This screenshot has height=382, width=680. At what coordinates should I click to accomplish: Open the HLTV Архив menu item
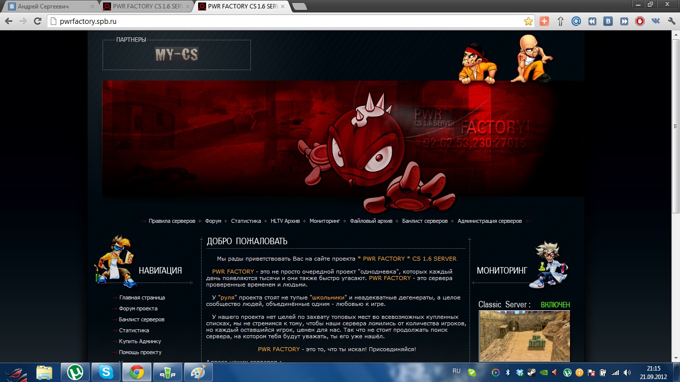pyautogui.click(x=285, y=221)
